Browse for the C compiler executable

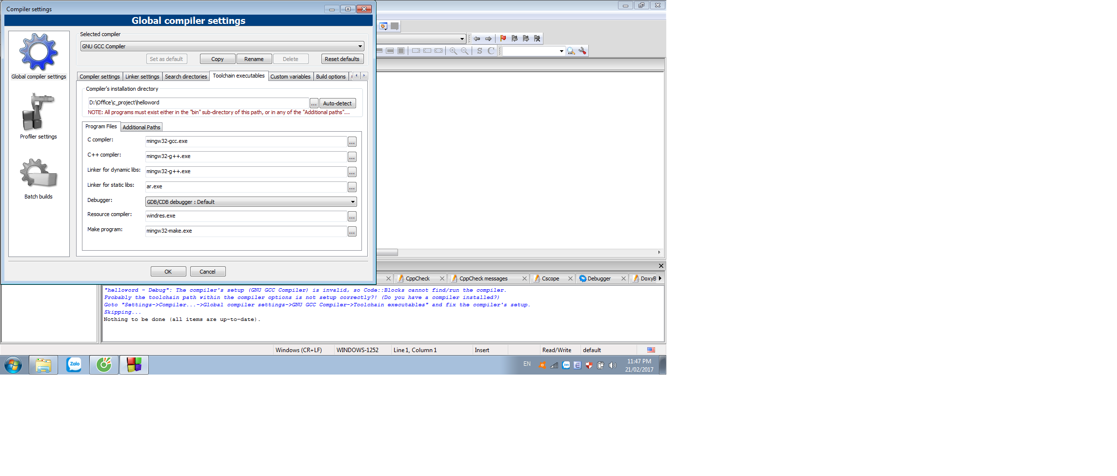(x=352, y=141)
